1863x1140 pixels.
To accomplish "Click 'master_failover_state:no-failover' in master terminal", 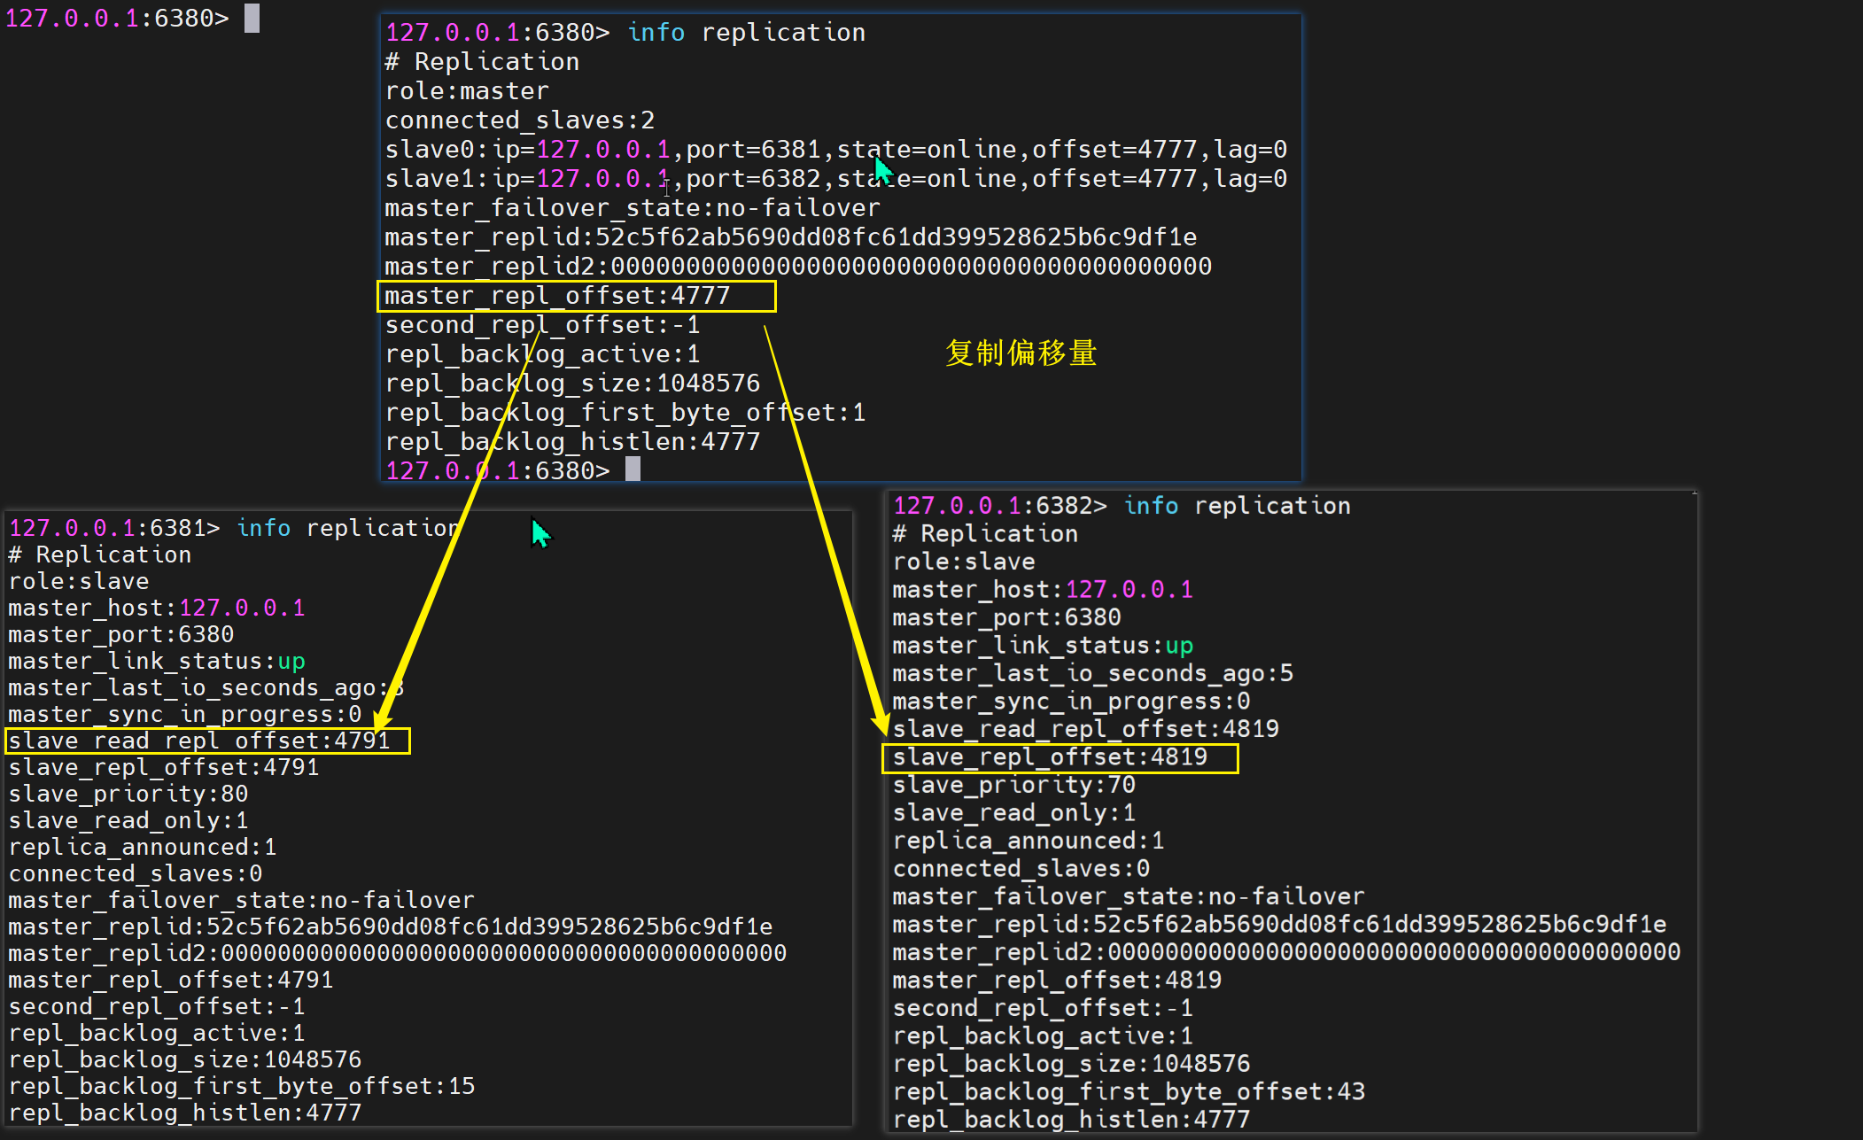I will point(633,208).
